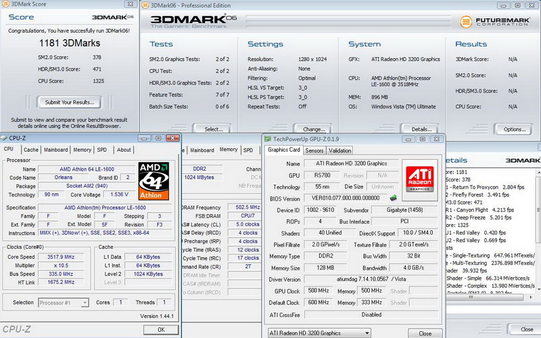The image size is (541, 338).
Task: Click the 3DMark Score window title icon
Action: pos(5,4)
